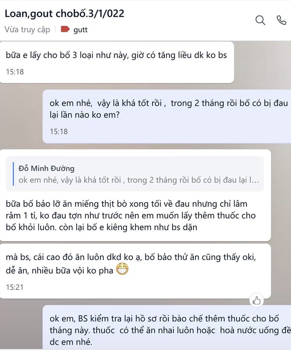
Task: Open the search icon in chat header
Action: pos(260,20)
